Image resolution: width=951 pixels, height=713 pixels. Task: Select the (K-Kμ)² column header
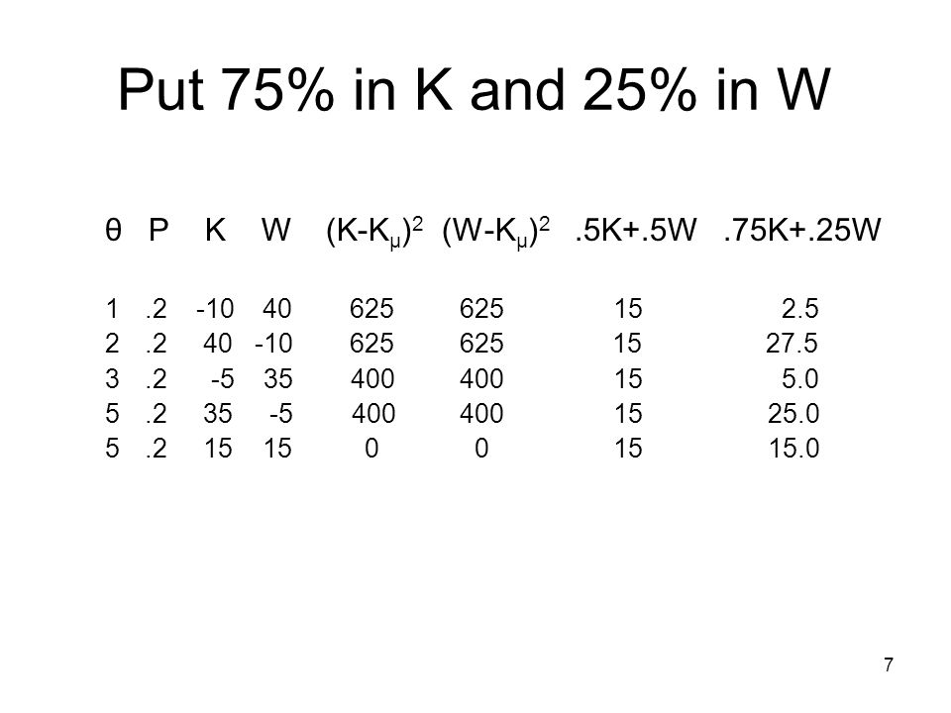(374, 232)
